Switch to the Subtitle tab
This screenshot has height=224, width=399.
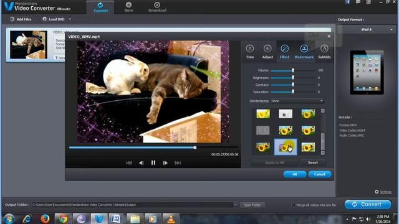(324, 52)
